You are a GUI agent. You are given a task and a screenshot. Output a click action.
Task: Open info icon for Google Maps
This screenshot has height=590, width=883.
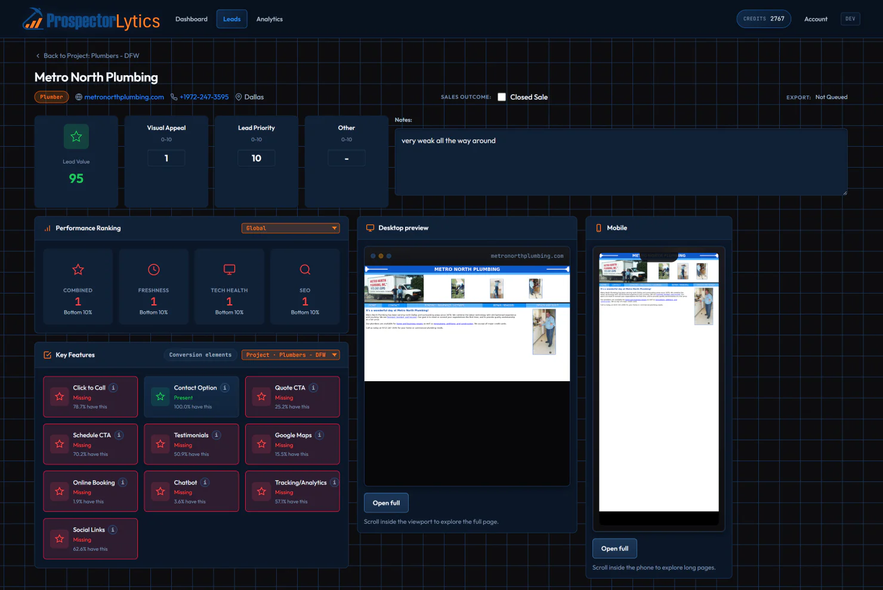[x=320, y=435]
